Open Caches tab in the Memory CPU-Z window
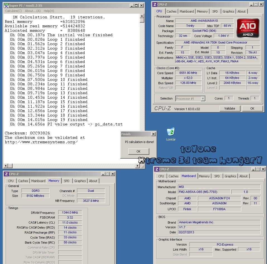Viewport: 267px width, 264px height. [x=23, y=181]
